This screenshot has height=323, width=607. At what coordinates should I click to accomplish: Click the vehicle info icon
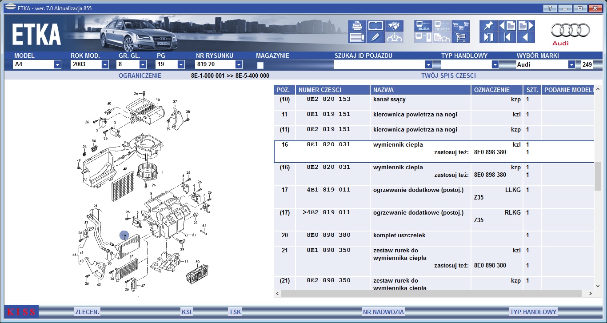[394, 37]
